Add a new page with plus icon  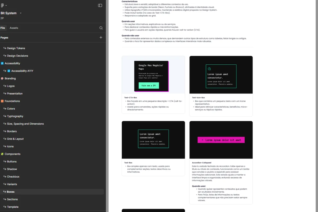point(101,38)
